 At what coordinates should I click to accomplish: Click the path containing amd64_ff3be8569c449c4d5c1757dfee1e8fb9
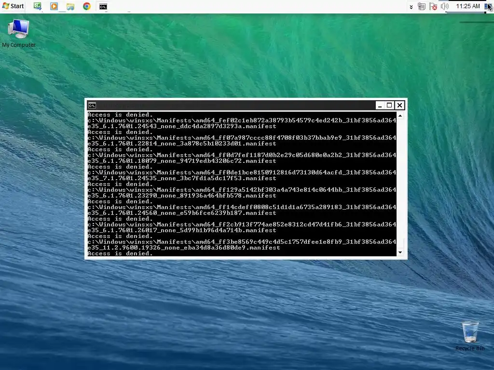coord(242,242)
